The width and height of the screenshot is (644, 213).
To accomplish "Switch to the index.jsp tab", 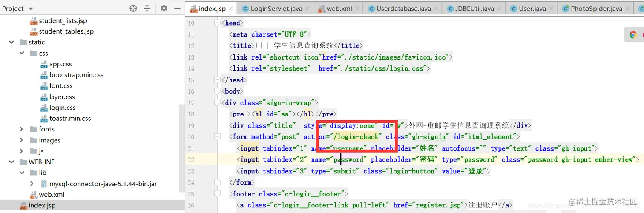I will [212, 9].
